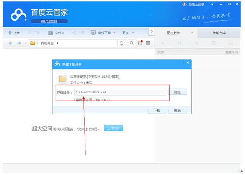This screenshot has height=175, width=245.
Task: Click the share (分享) toolbar button
Action: tap(78, 33)
